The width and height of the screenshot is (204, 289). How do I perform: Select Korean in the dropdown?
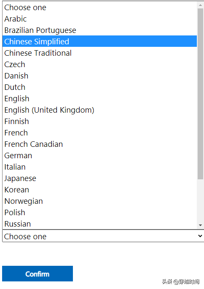pyautogui.click(x=99, y=190)
